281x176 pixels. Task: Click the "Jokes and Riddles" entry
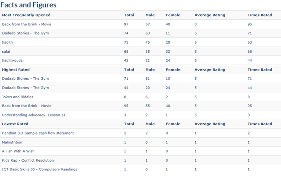[x=18, y=97]
